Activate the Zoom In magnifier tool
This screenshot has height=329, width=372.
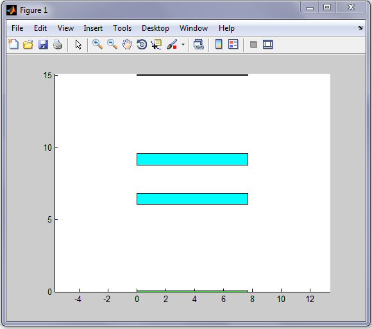pyautogui.click(x=97, y=44)
